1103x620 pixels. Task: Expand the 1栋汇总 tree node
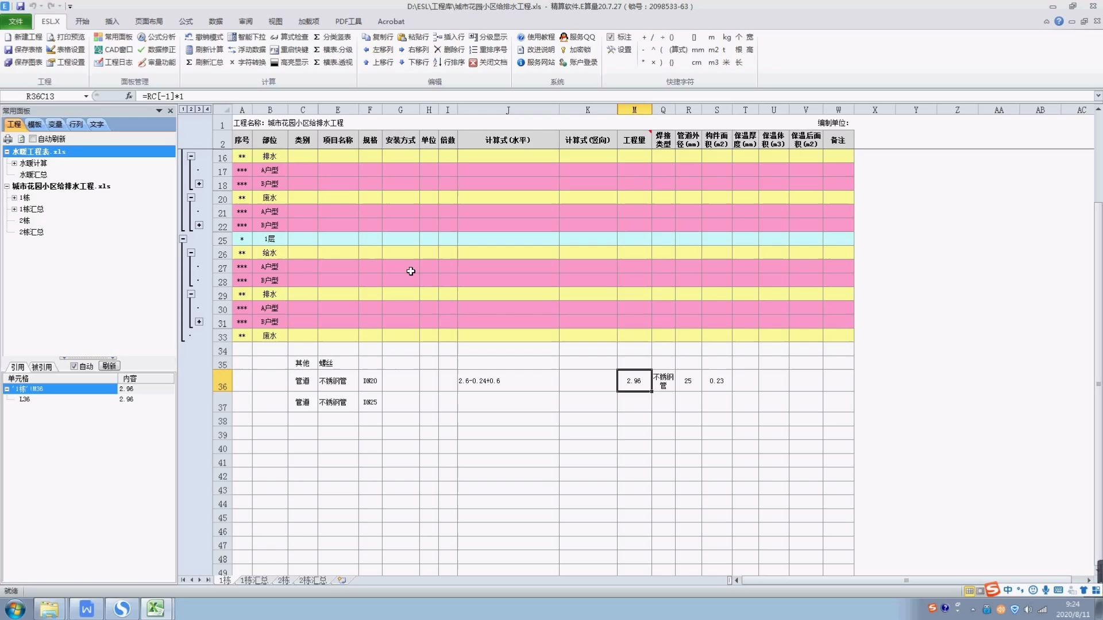14,209
